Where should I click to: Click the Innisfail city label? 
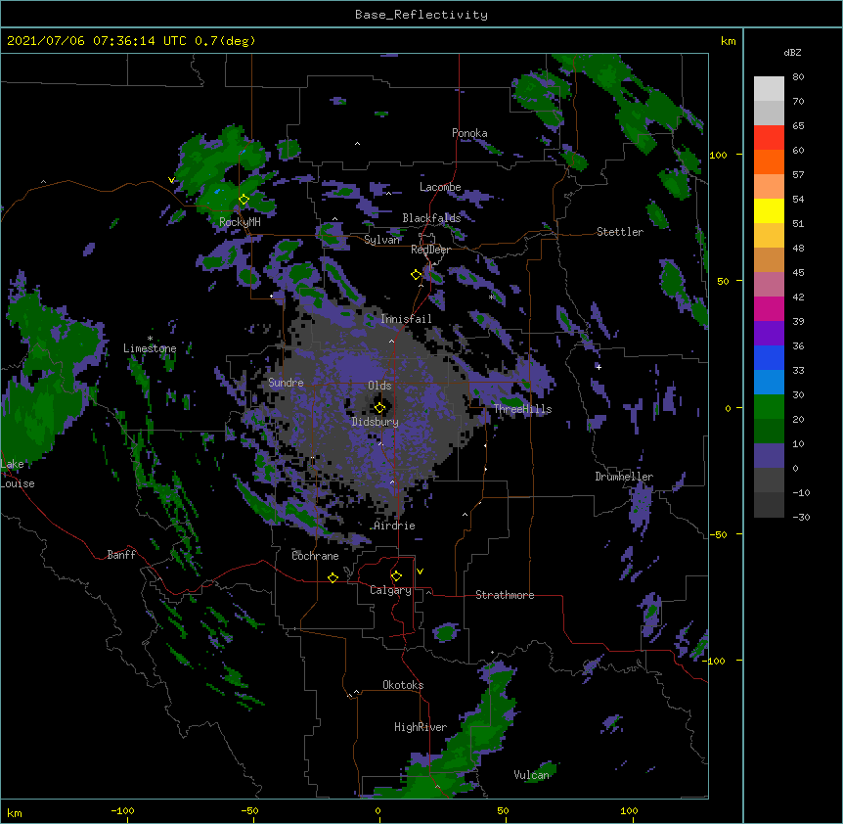pos(406,319)
